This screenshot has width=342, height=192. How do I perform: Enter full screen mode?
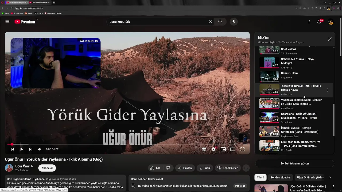point(242,149)
